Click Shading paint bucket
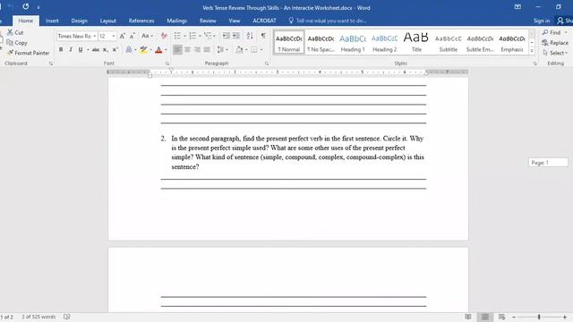The width and height of the screenshot is (573, 322). 239,50
